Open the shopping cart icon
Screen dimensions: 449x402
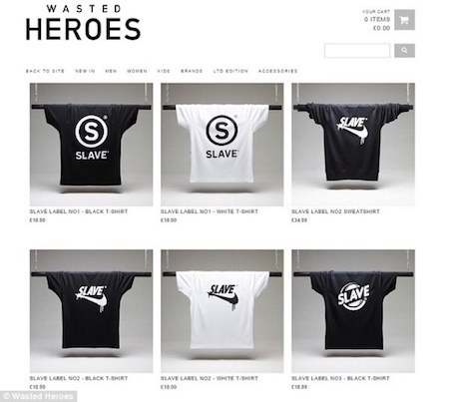[x=404, y=20]
